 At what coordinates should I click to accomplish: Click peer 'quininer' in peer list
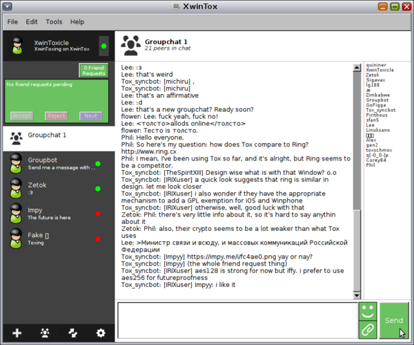[376, 65]
